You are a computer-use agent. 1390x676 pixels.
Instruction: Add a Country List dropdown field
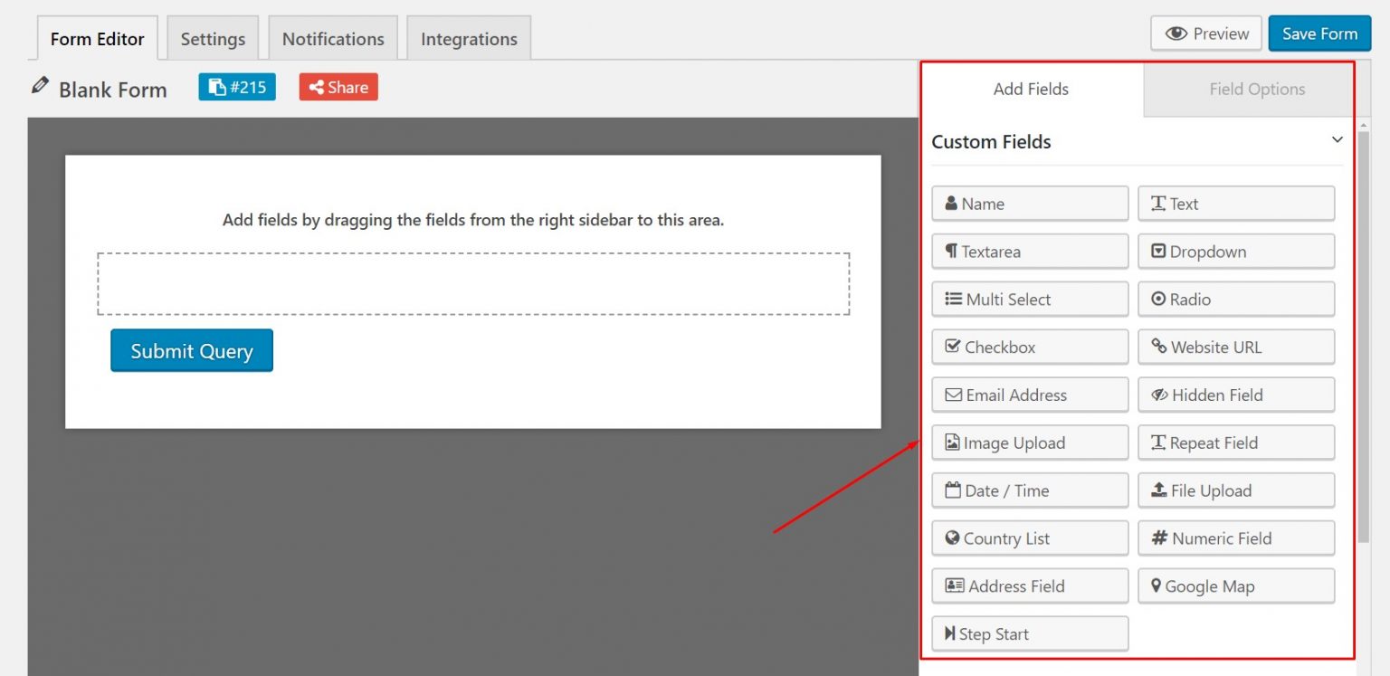[953, 538]
